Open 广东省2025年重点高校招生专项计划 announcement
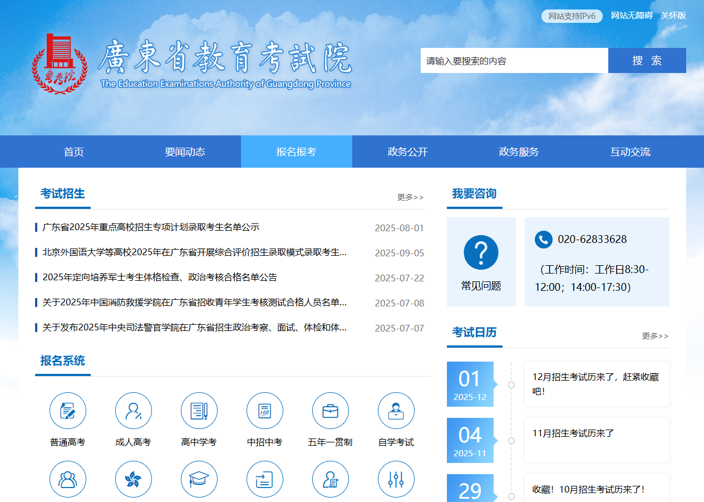704x502 pixels. tap(151, 227)
